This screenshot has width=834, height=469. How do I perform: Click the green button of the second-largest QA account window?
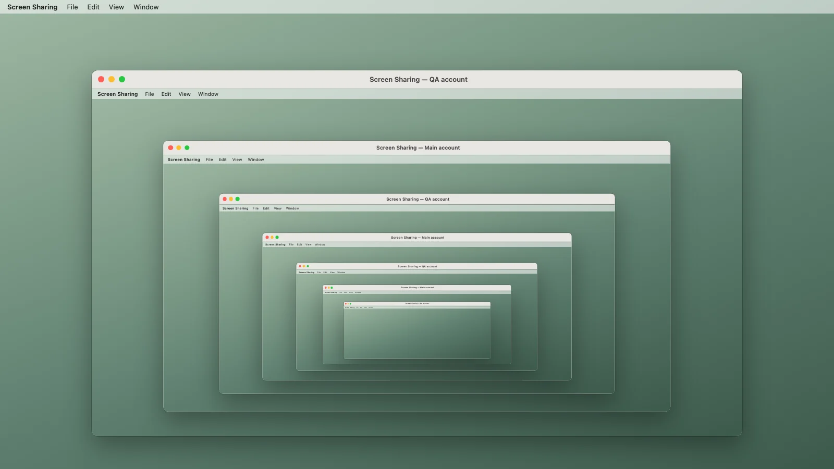click(x=238, y=199)
